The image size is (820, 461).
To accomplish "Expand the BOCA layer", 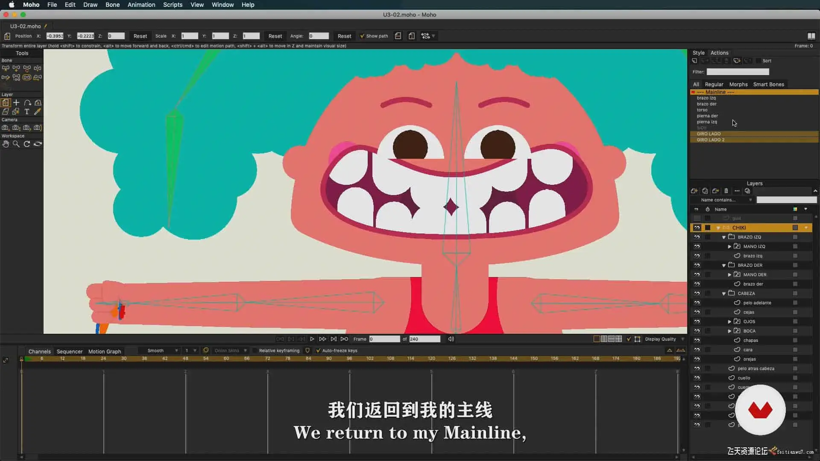I will point(729,331).
